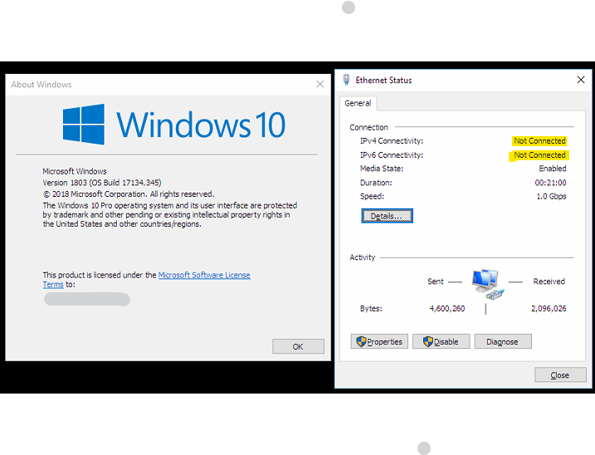Click IPv6 Connectivity 'Not Connected' value
Image resolution: width=595 pixels, height=455 pixels.
(539, 155)
